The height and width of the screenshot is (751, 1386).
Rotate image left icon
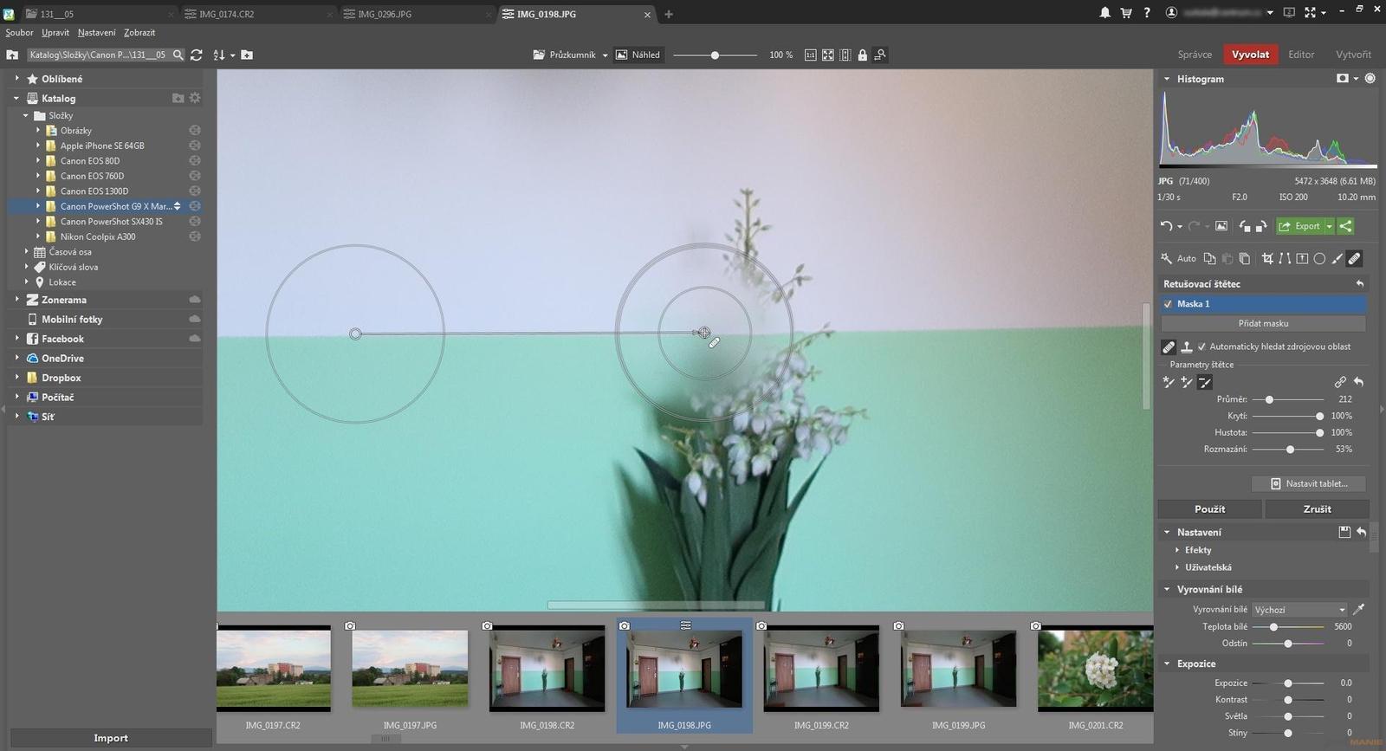(1245, 226)
